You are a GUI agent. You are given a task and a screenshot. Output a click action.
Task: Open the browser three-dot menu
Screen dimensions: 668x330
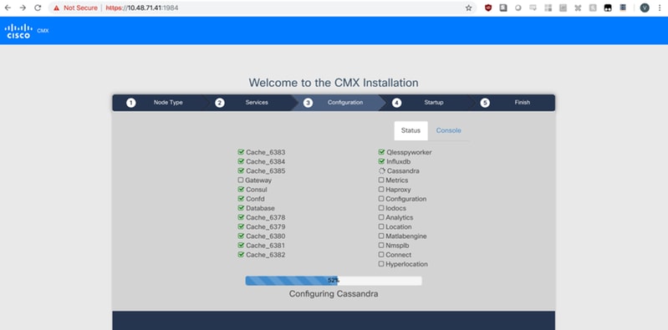[x=660, y=8]
